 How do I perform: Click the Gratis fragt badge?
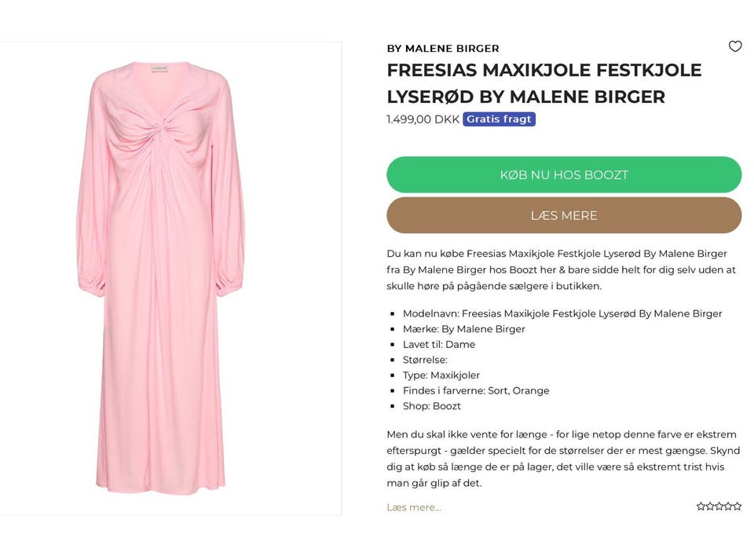[x=499, y=119]
